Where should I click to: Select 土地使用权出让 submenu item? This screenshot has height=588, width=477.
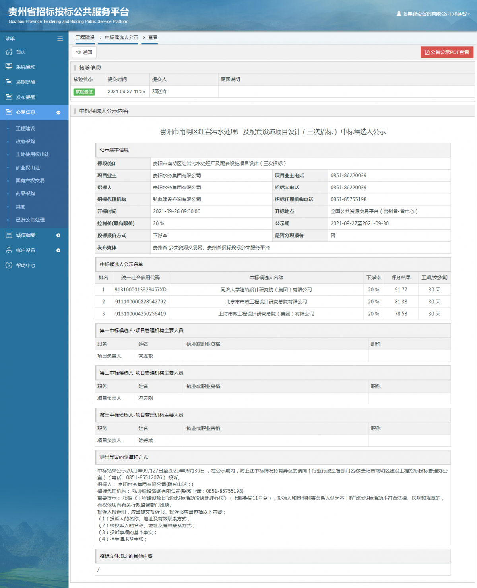tap(33, 154)
